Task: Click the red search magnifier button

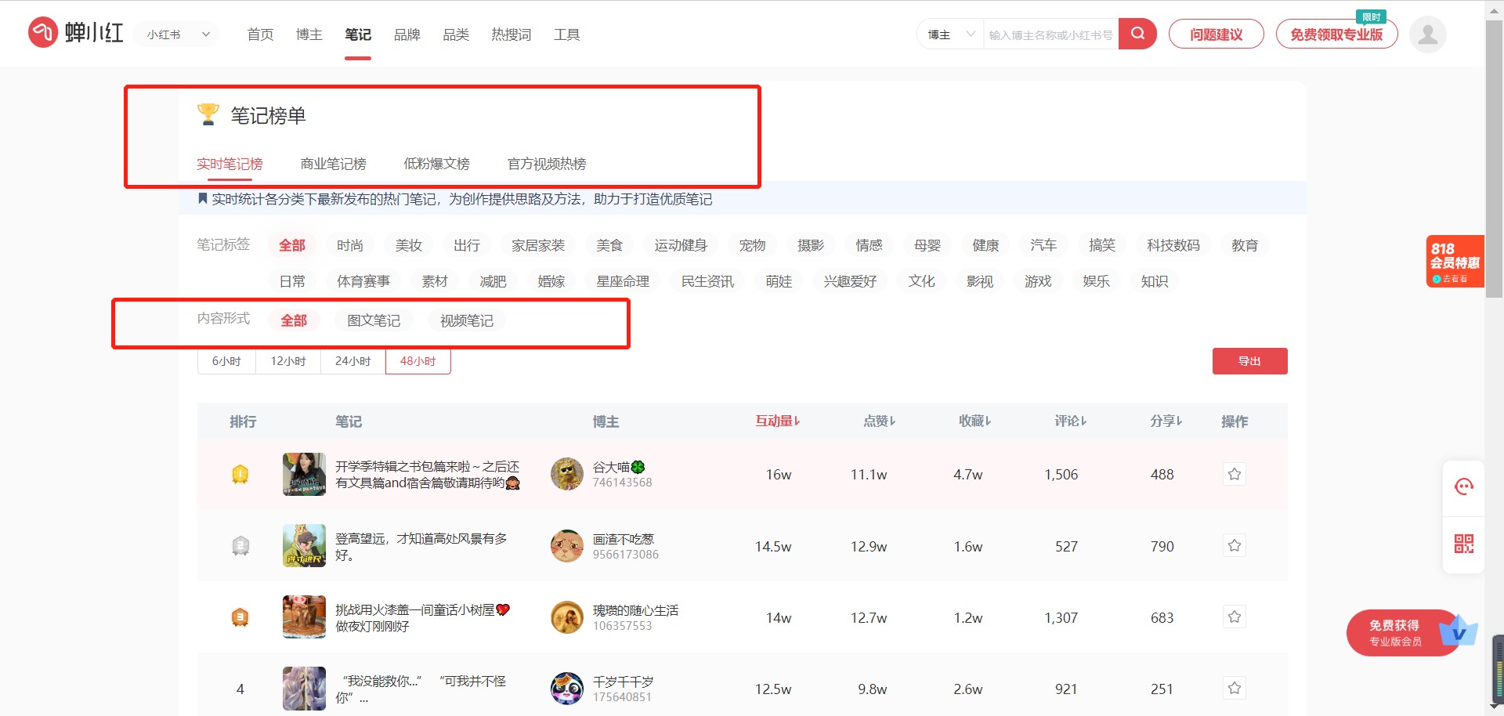Action: click(x=1137, y=34)
